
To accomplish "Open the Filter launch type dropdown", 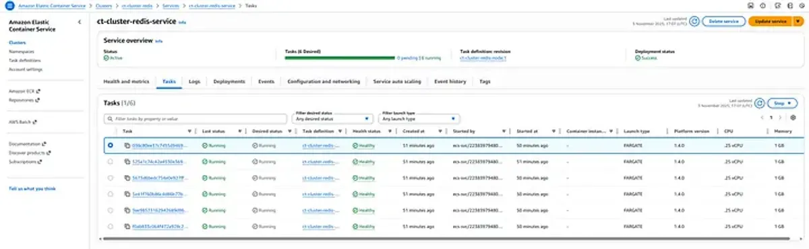I will 420,118.
